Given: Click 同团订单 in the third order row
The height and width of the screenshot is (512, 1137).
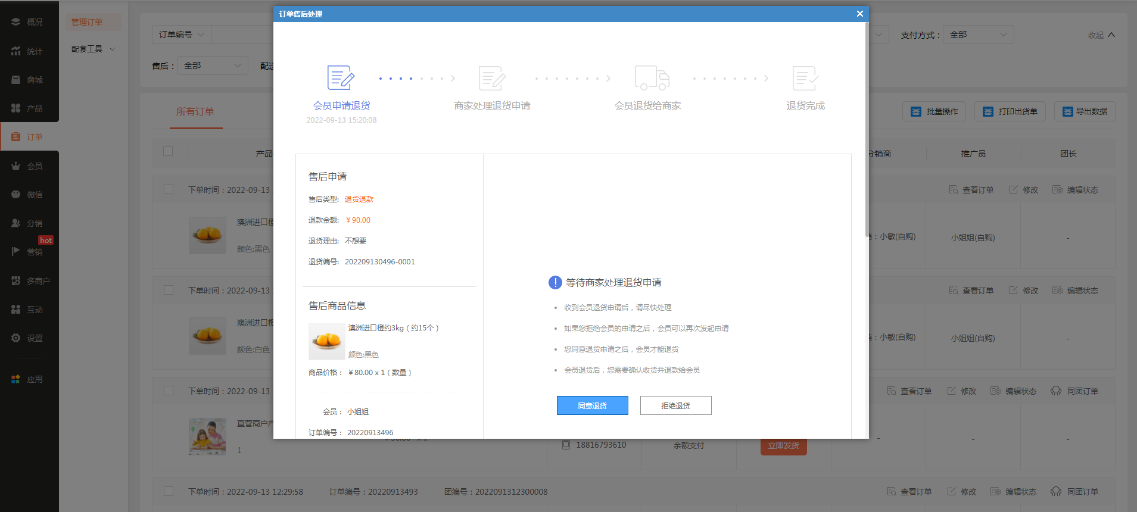Looking at the screenshot, I should point(1074,391).
